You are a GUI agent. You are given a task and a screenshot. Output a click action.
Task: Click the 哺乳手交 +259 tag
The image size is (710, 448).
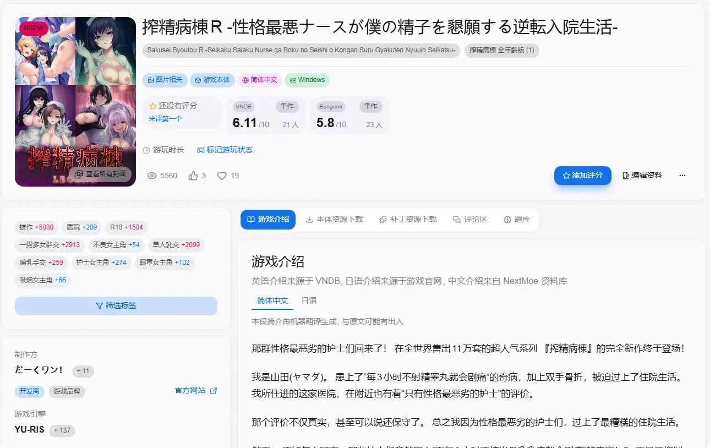[41, 263]
